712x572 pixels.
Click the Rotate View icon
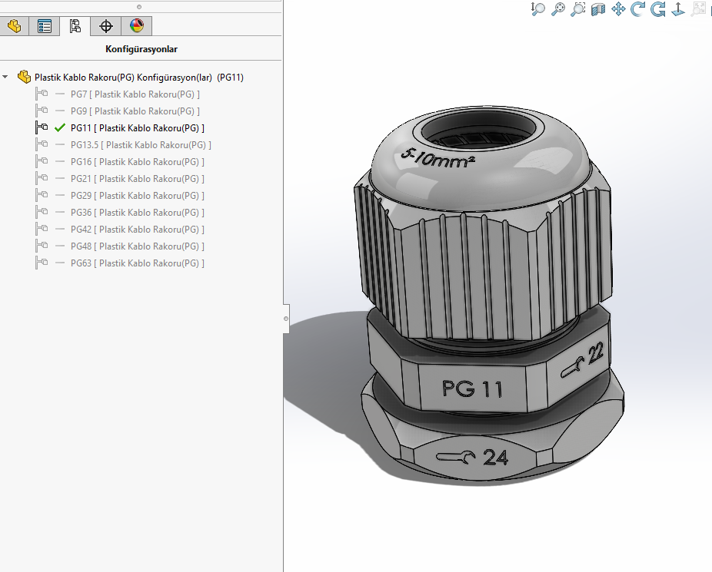(x=638, y=9)
